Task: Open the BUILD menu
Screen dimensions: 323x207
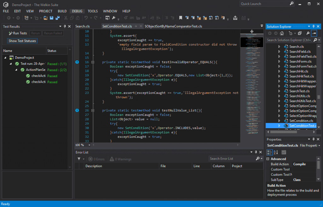Action: (62, 11)
